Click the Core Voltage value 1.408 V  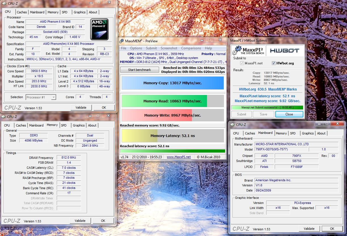pos(75,37)
